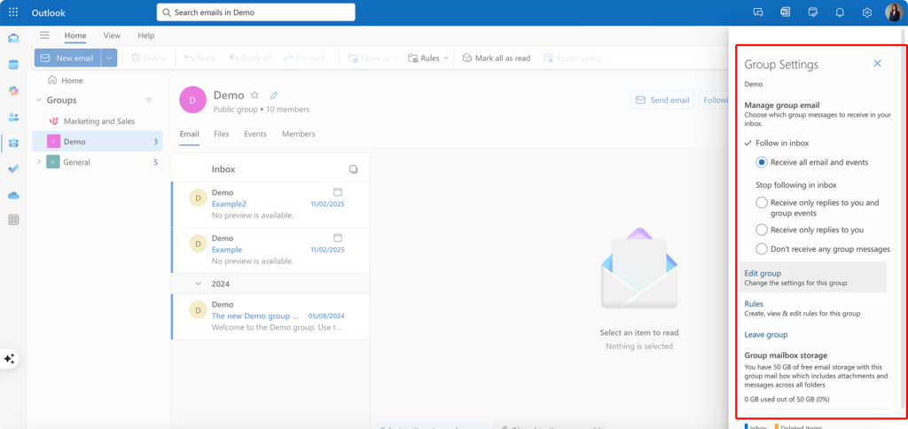The width and height of the screenshot is (908, 429).
Task: Open The new Demo group email
Action: coord(270,316)
